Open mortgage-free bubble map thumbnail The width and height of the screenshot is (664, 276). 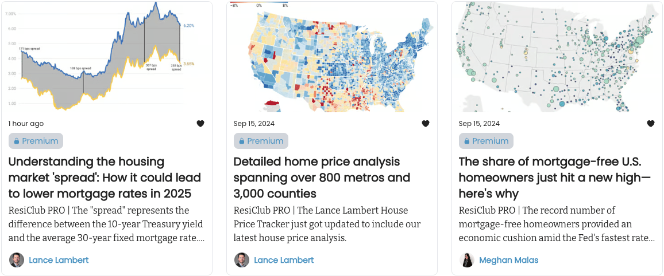coord(557,57)
